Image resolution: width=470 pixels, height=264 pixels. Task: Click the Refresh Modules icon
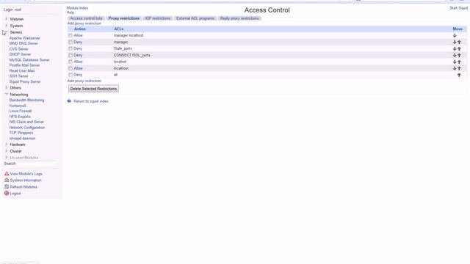7,187
